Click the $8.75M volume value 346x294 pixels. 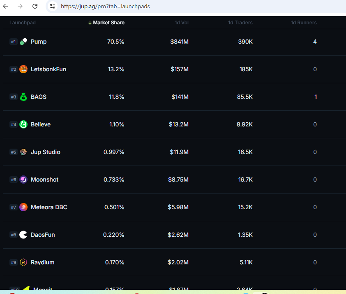coord(178,180)
